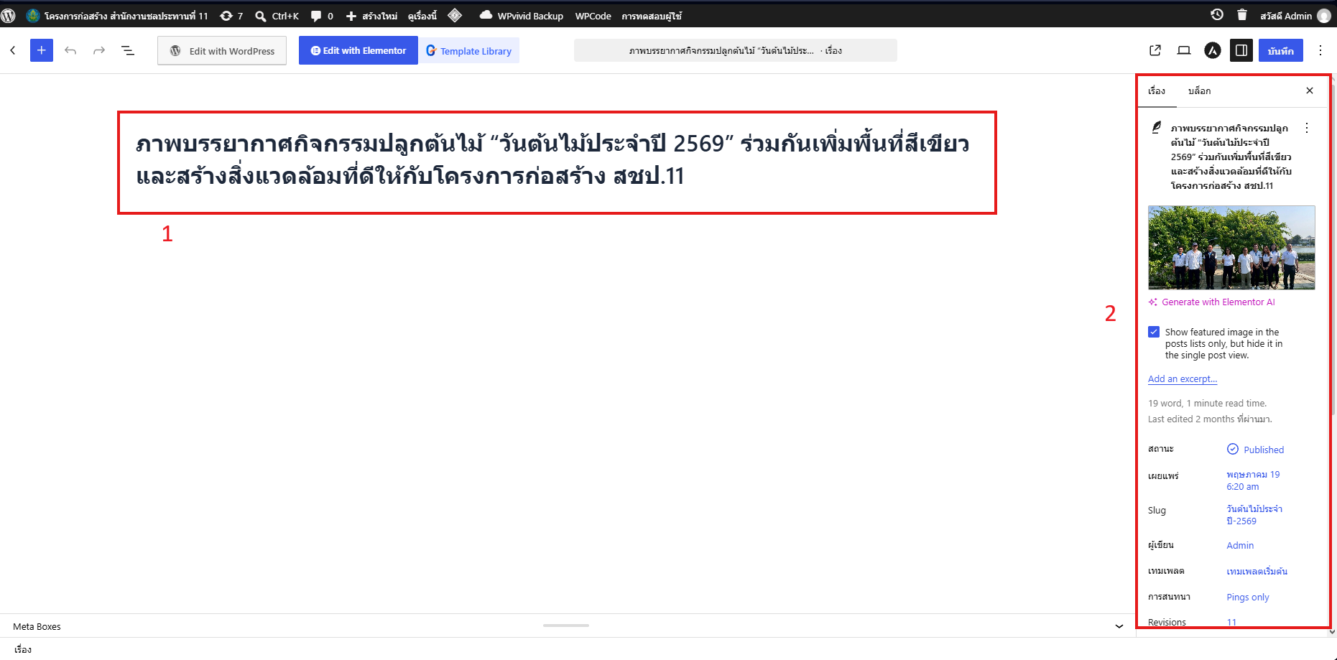Click the '19 word, 1 minute read time.' text
The width and height of the screenshot is (1337, 660).
pos(1208,404)
